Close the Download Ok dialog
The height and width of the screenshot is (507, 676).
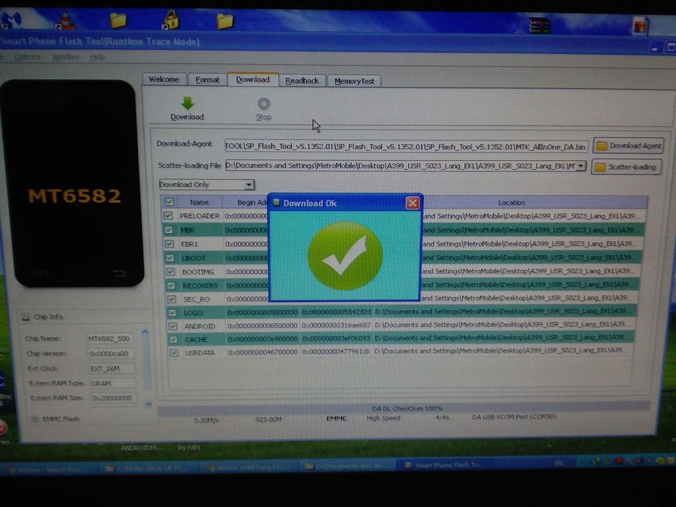[x=413, y=203]
